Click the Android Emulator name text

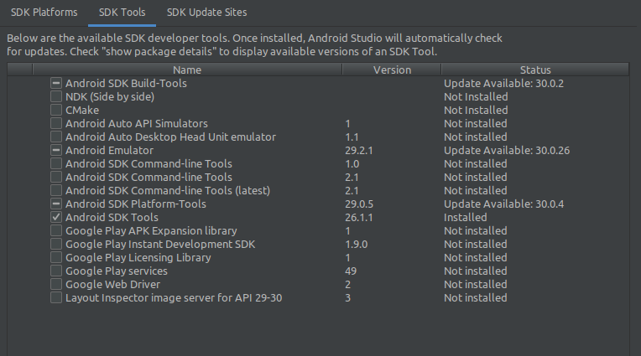coord(109,150)
